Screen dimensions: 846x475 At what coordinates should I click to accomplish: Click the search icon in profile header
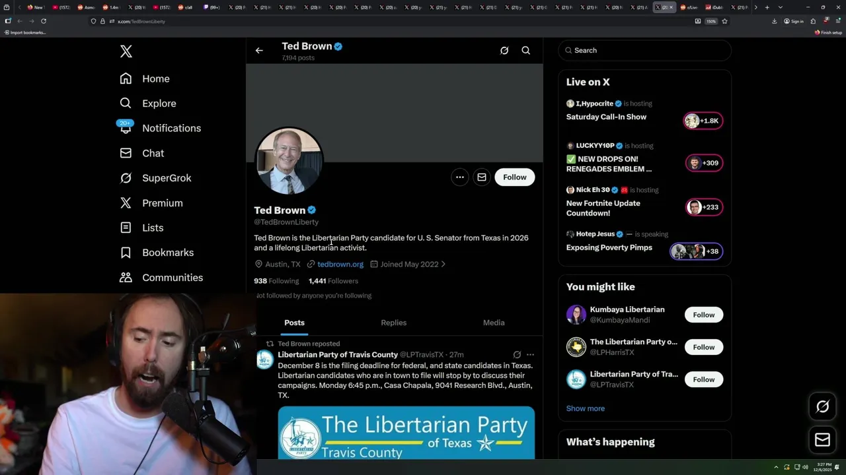point(526,50)
